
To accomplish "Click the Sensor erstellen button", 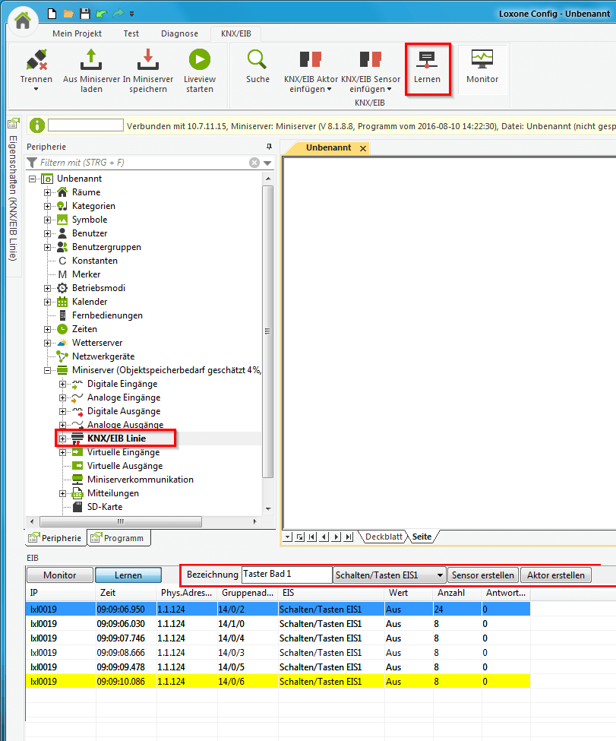I will click(482, 575).
